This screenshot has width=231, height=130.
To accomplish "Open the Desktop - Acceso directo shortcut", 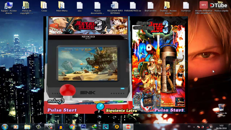I will tap(168, 8).
